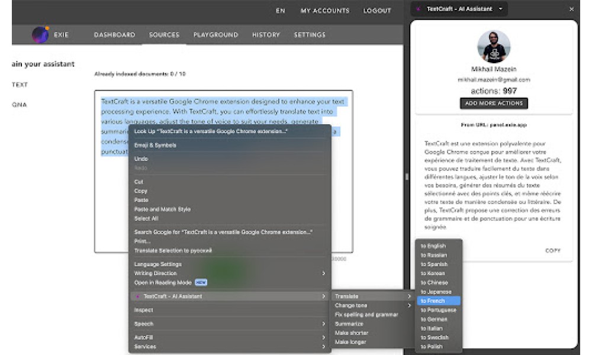Image resolution: width=592 pixels, height=355 pixels.
Task: Expand the Change tone submenu
Action: 373,305
